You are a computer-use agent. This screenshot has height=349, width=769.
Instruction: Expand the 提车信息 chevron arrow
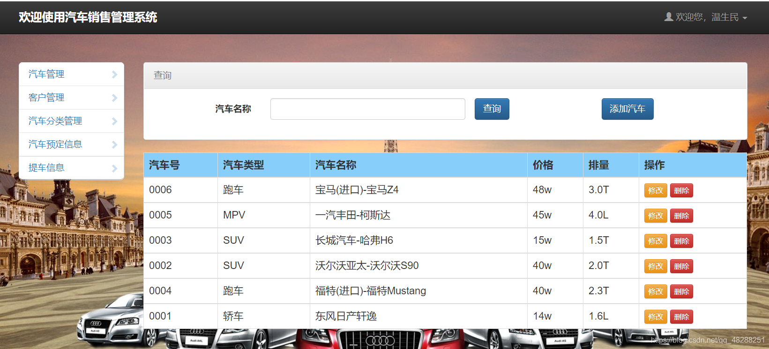[x=114, y=168]
